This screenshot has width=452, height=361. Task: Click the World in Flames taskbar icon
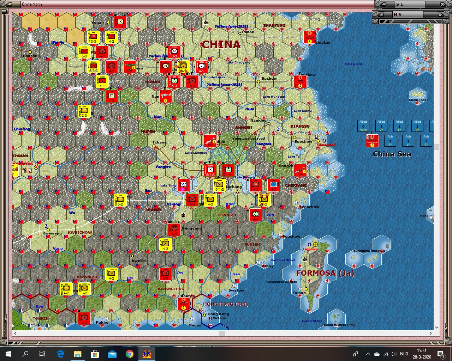coord(147,354)
